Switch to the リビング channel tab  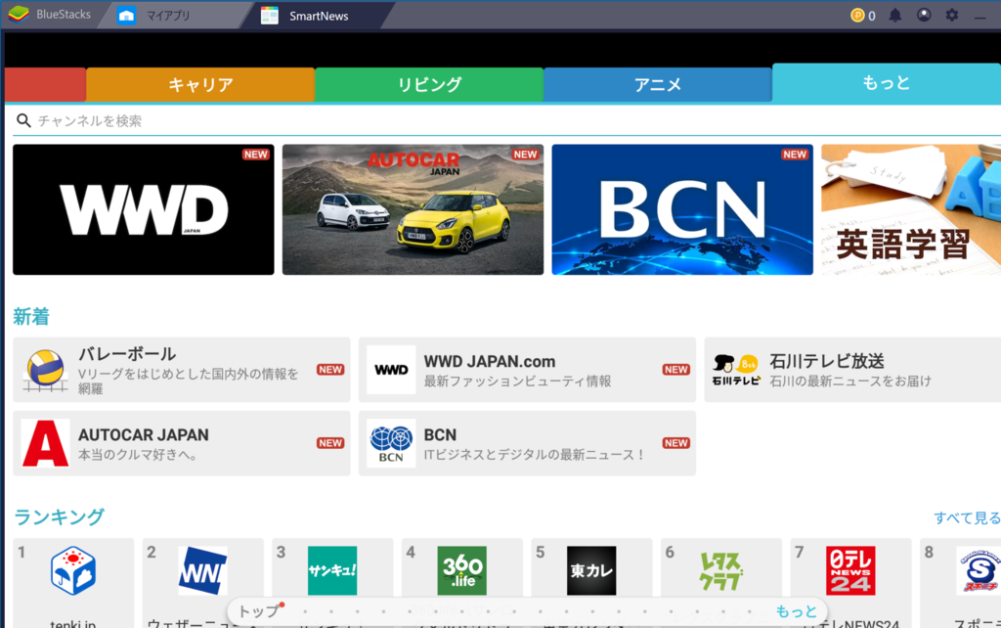click(429, 84)
